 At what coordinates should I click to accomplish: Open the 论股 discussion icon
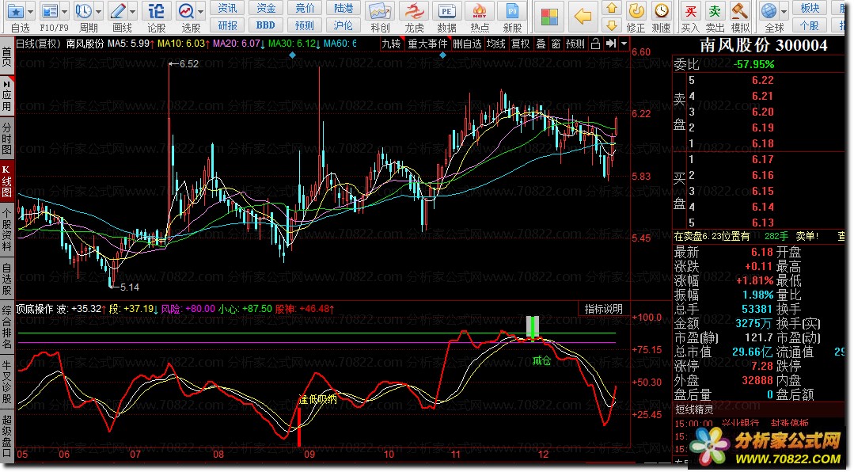(x=156, y=11)
